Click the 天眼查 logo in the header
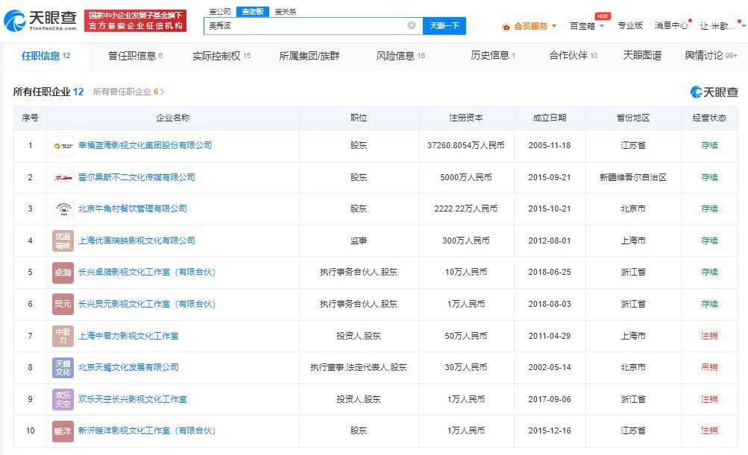748x455 pixels. point(40,21)
